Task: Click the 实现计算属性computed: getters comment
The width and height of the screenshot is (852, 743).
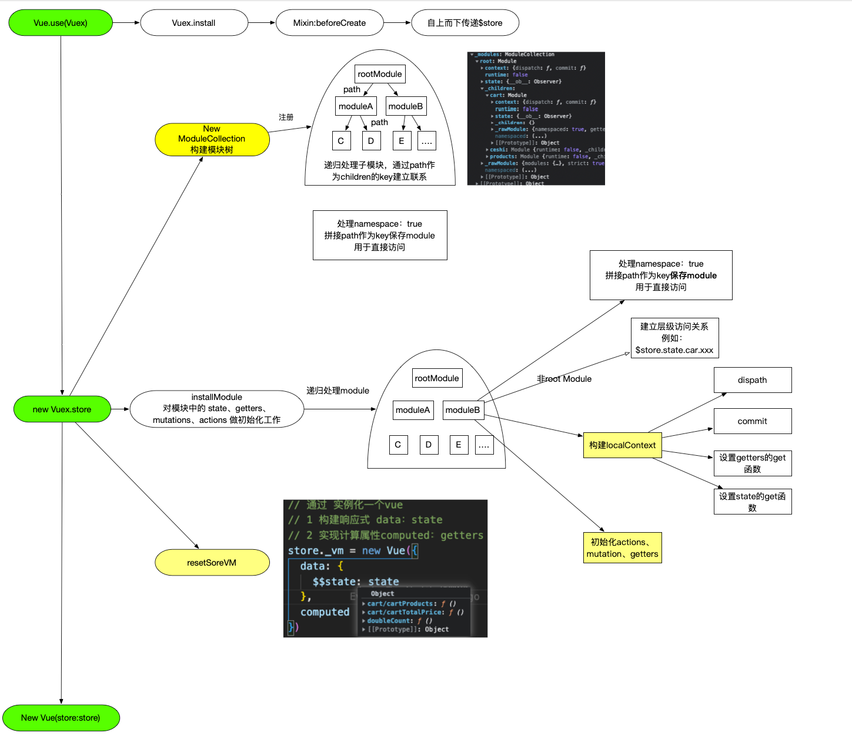Action: tap(386, 535)
